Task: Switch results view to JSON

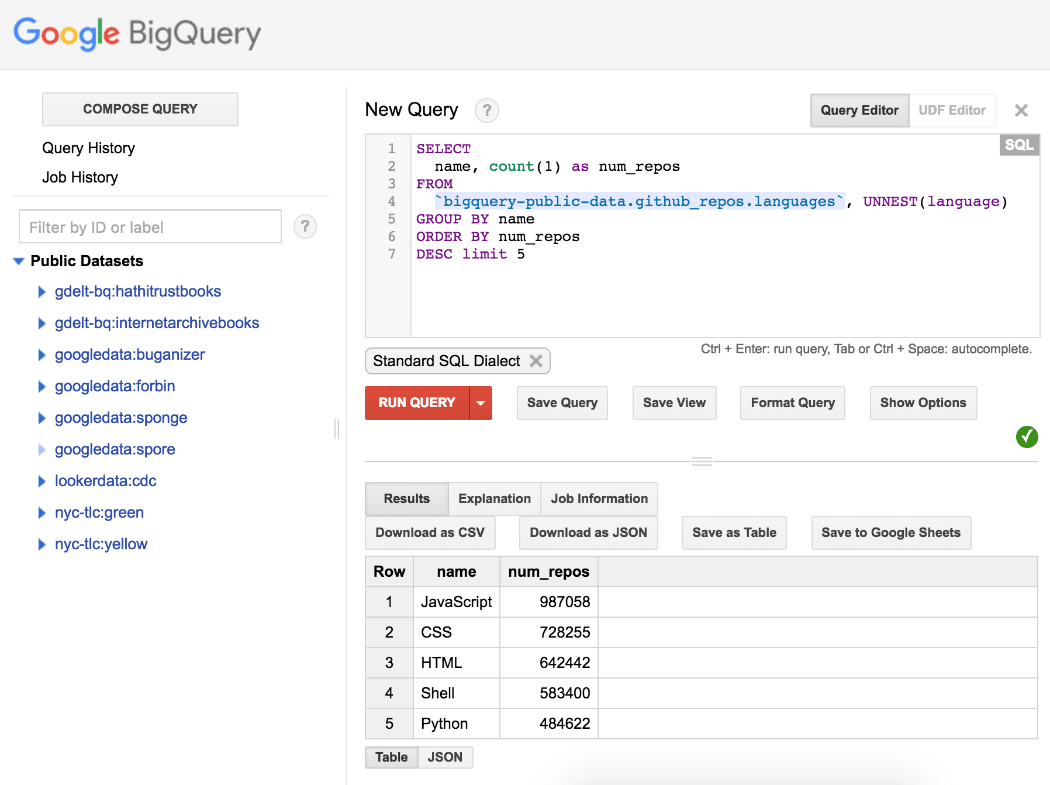Action: point(445,757)
